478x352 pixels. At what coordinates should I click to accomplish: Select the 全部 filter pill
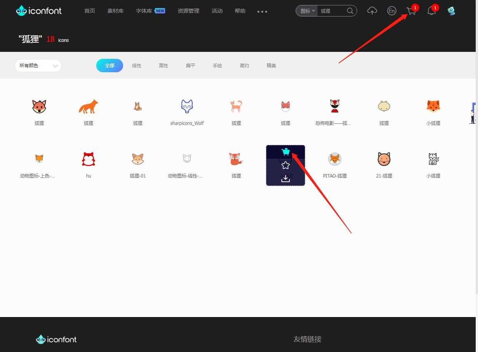point(110,65)
